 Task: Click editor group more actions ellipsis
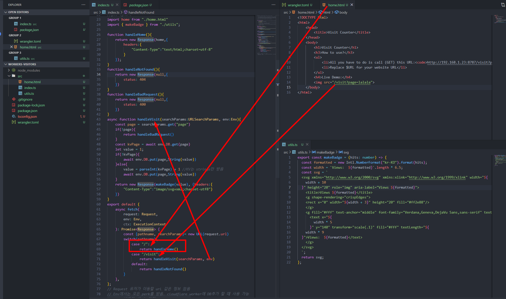pos(273,5)
